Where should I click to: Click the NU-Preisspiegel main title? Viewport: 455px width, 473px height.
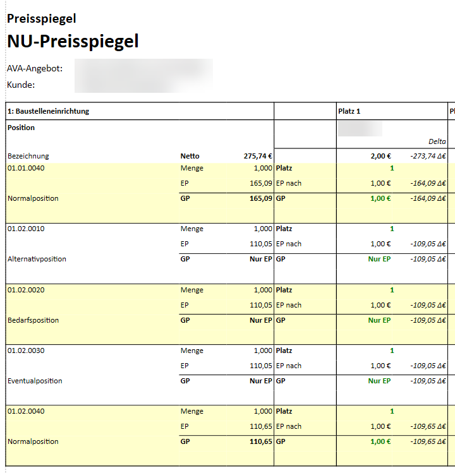coord(73,42)
